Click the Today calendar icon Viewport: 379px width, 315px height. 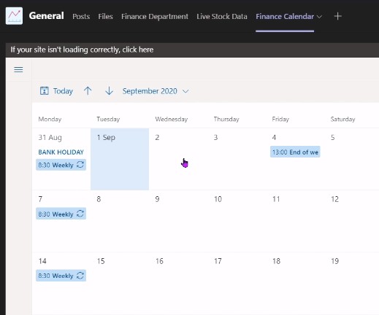click(x=45, y=91)
